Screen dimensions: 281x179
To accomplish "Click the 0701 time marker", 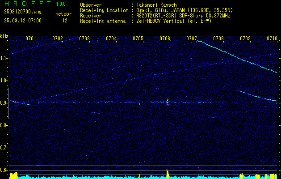I will tap(31, 38).
